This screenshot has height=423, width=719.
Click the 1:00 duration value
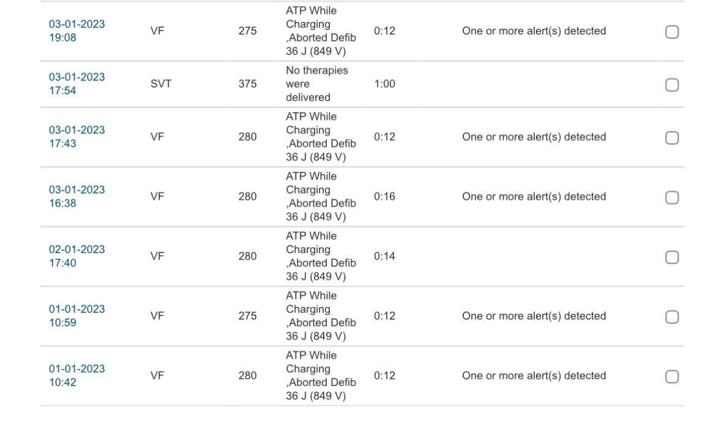tap(384, 84)
